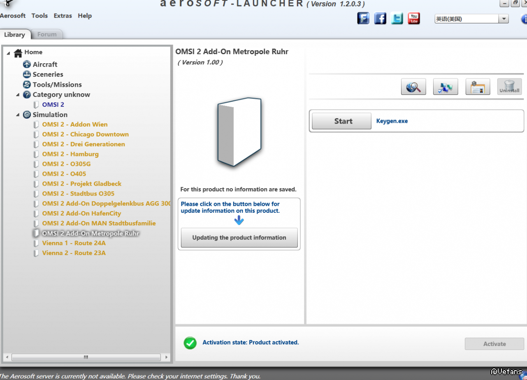This screenshot has width=527, height=380.
Task: Click the Activation state: Product activated text
Action: (251, 342)
